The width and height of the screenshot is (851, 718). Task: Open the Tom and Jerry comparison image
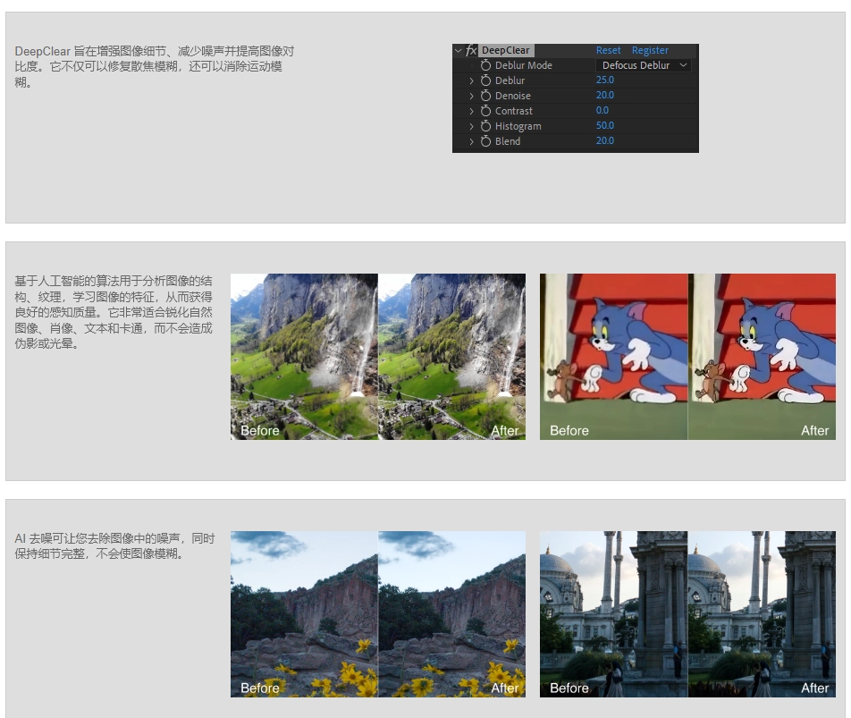(687, 357)
